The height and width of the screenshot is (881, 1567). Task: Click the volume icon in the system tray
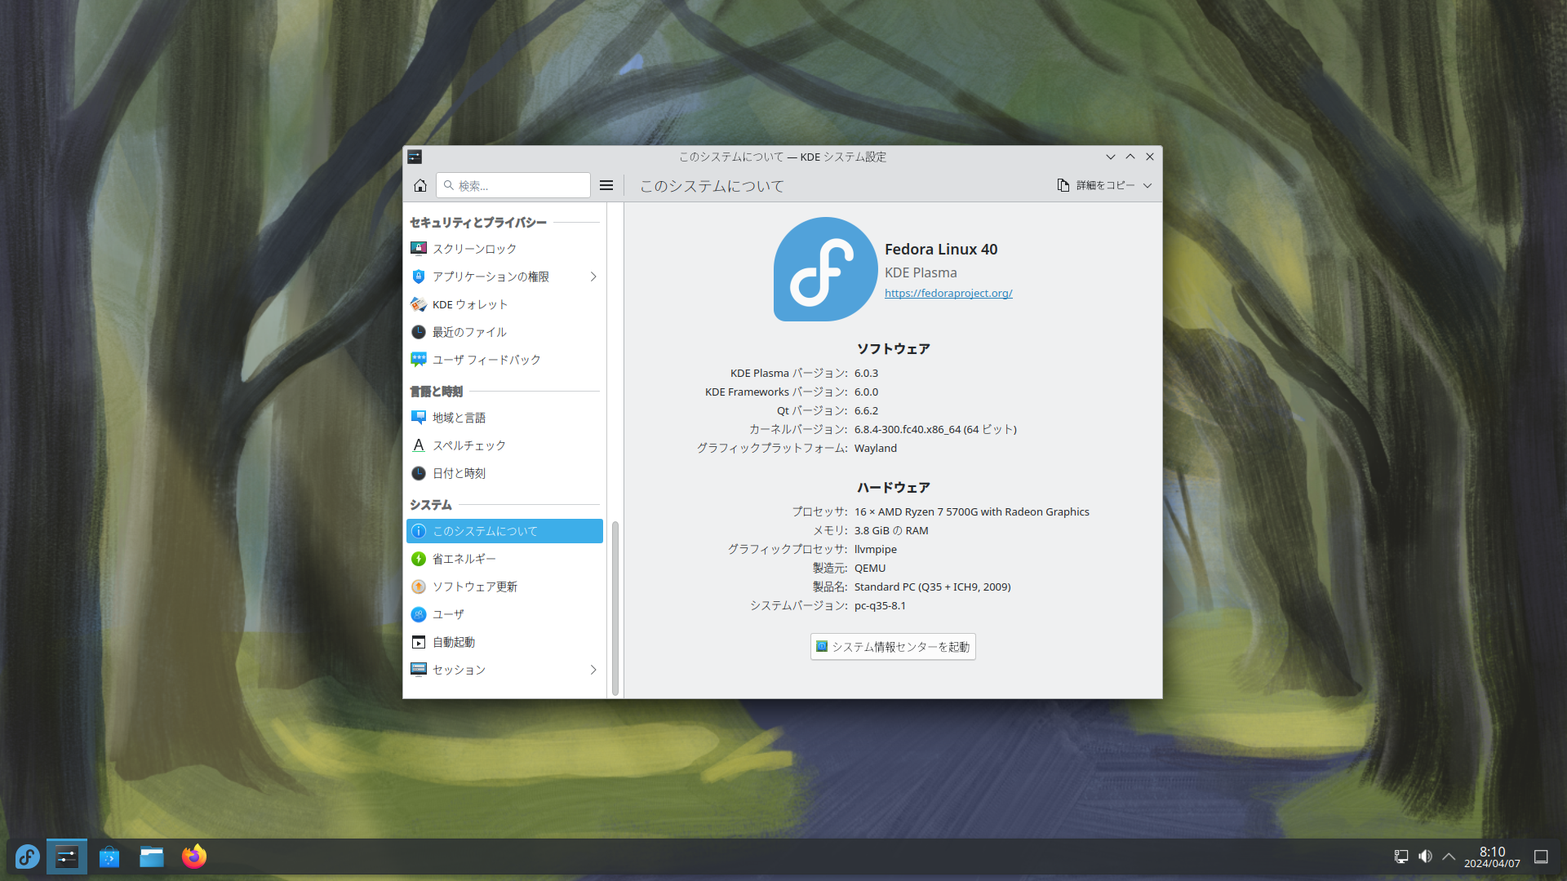point(1425,857)
